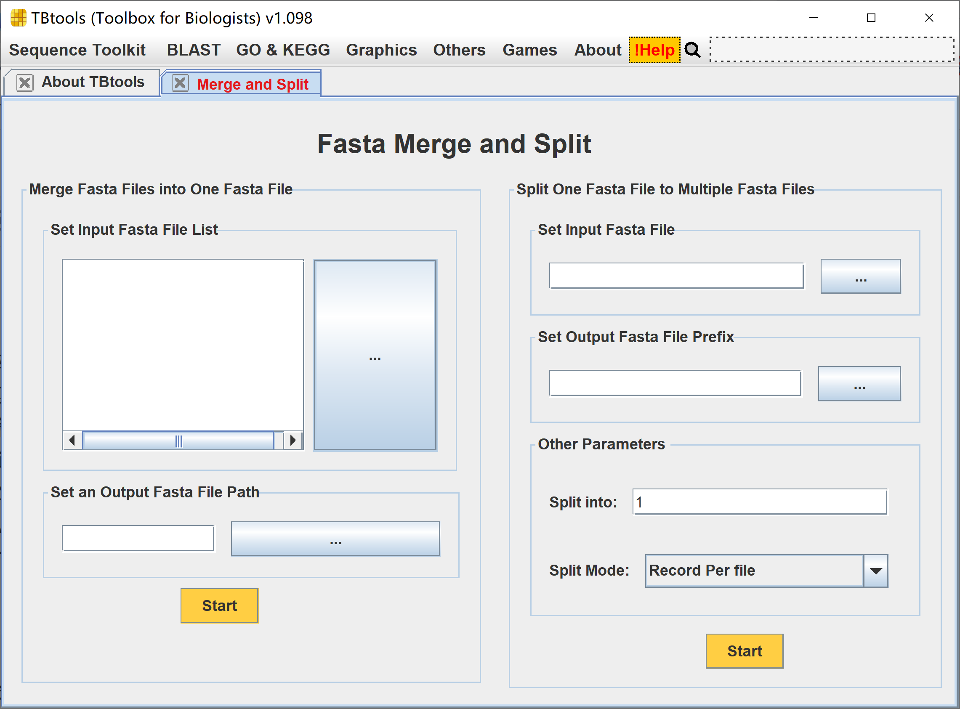The image size is (960, 709).
Task: Close the TBtools window
Action: click(929, 18)
